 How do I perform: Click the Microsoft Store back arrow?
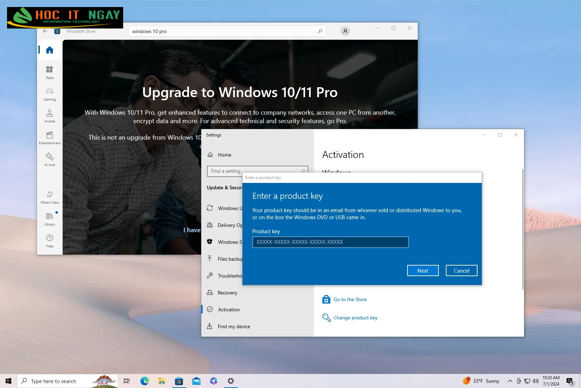click(x=45, y=31)
